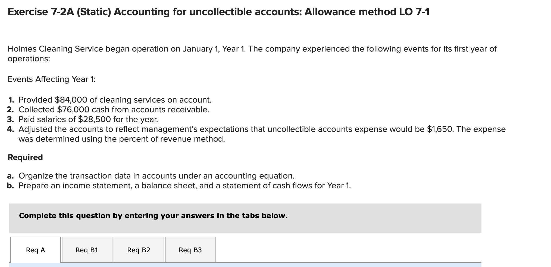Click the Required section heading

point(25,157)
